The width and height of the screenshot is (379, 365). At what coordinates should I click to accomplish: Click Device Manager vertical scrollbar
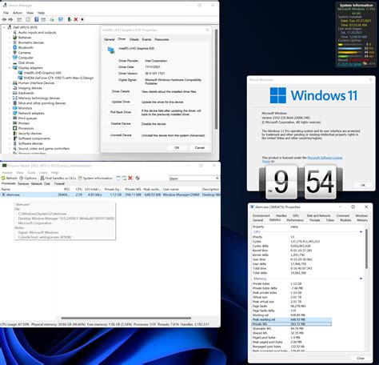coord(216,79)
